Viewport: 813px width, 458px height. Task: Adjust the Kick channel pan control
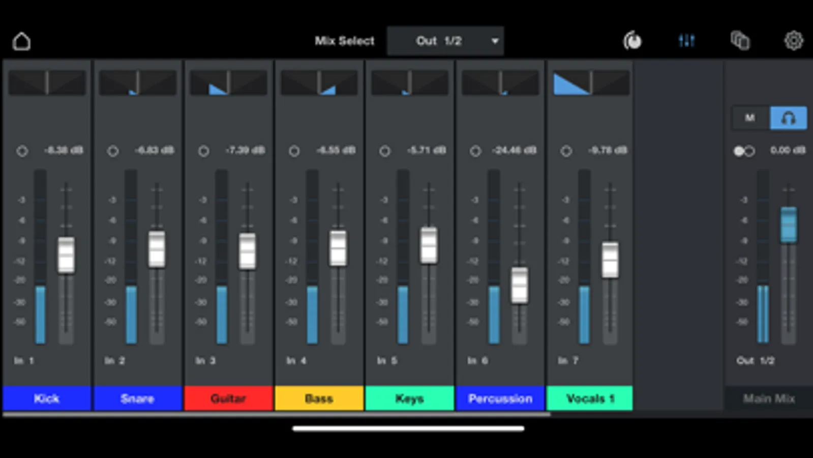pyautogui.click(x=47, y=82)
